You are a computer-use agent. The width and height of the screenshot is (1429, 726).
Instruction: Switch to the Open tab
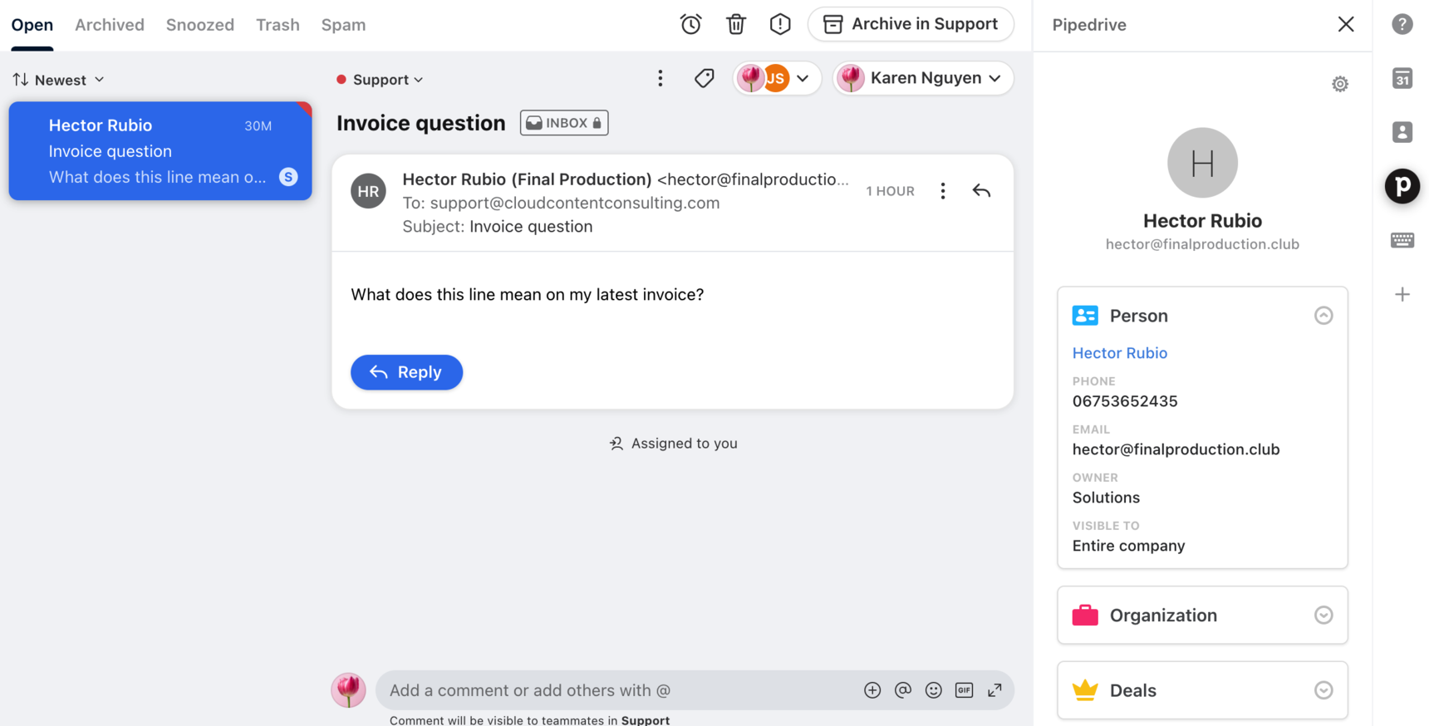pyautogui.click(x=32, y=25)
